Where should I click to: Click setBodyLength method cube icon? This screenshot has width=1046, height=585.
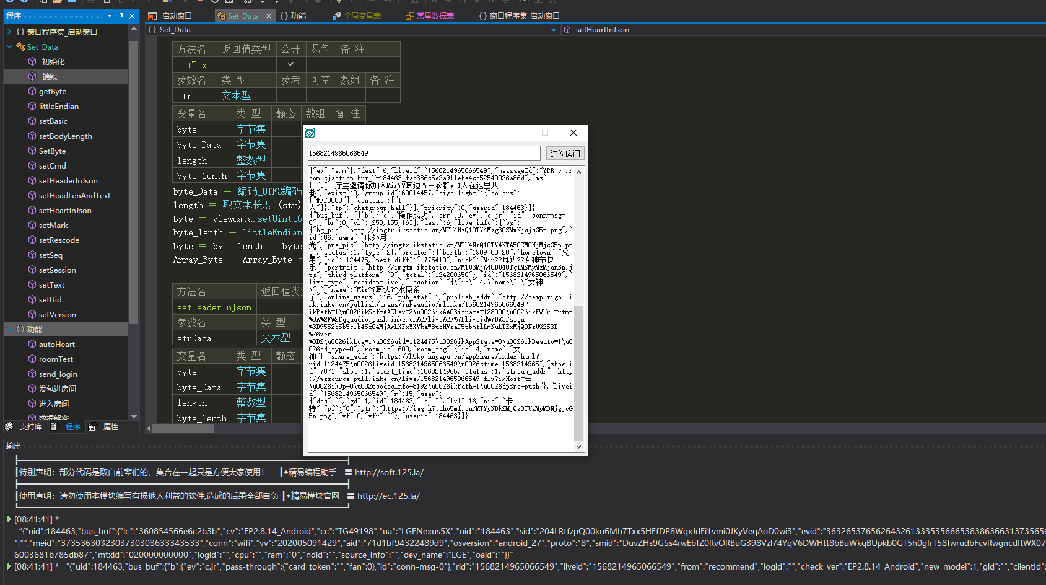click(32, 136)
